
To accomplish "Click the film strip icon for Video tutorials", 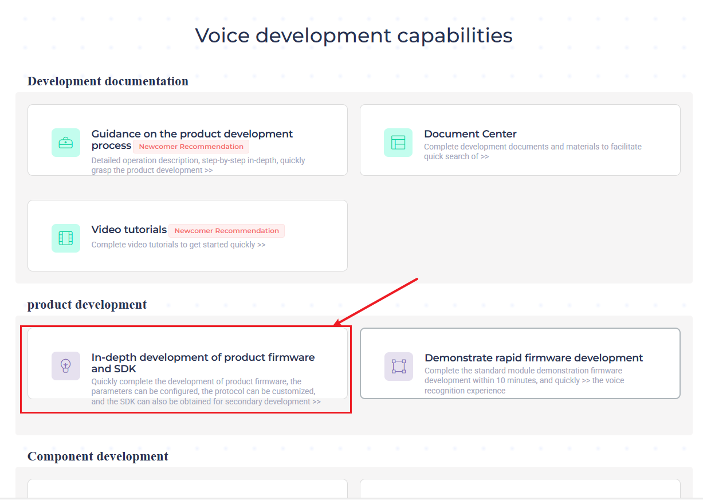I will point(66,238).
